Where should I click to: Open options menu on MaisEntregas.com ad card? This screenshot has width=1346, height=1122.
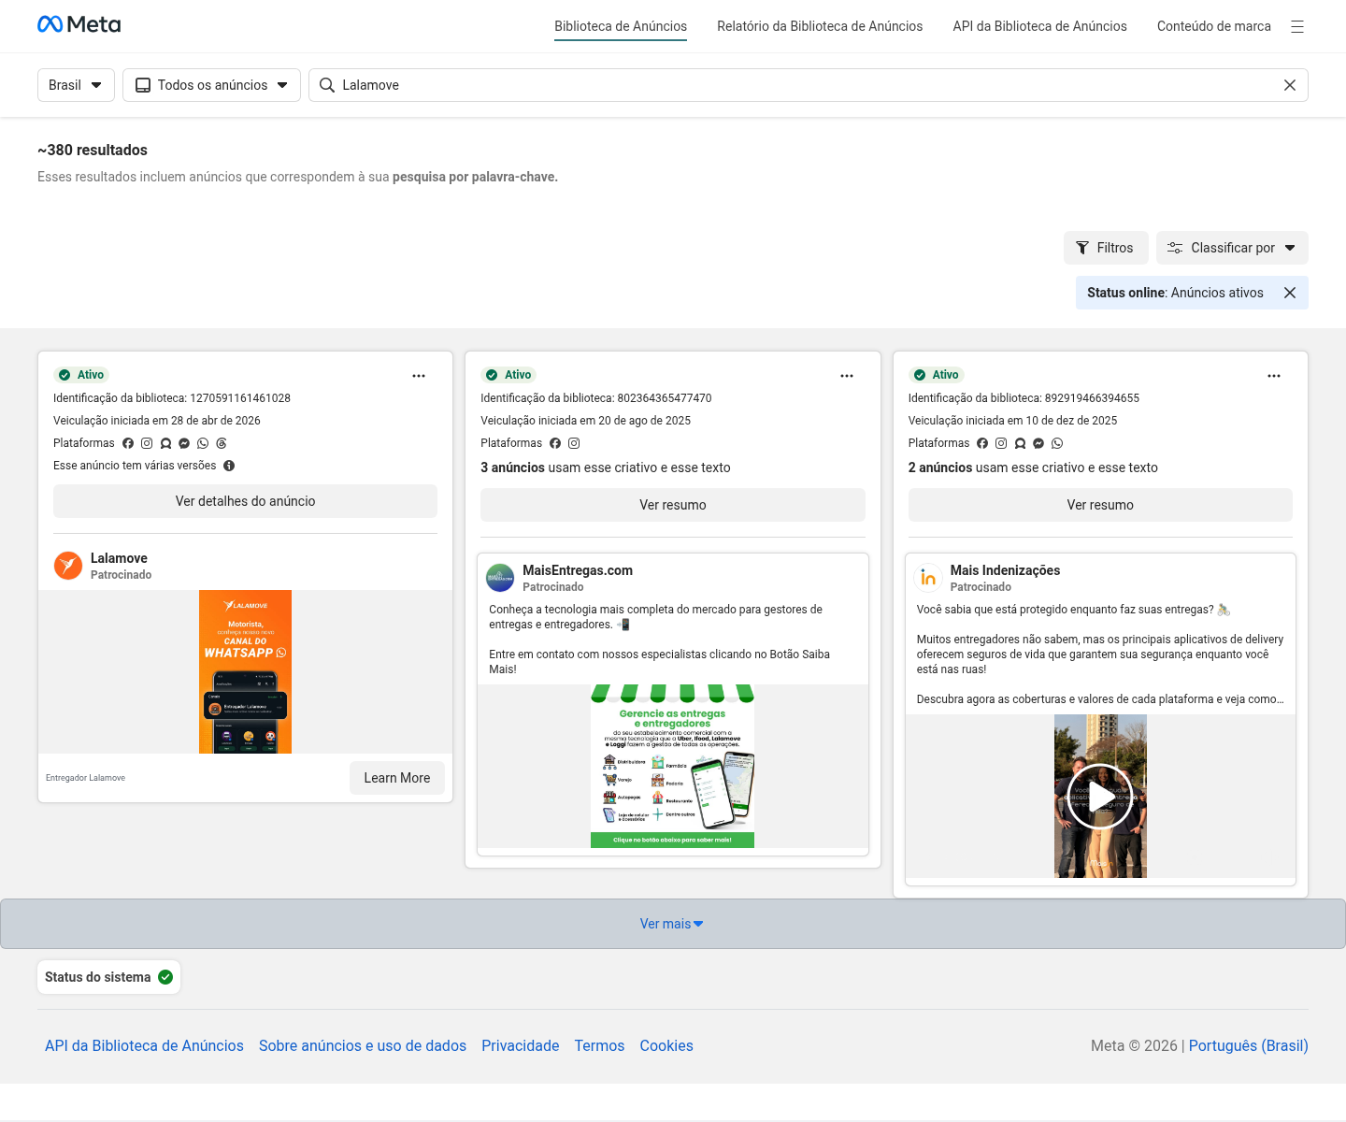847,376
